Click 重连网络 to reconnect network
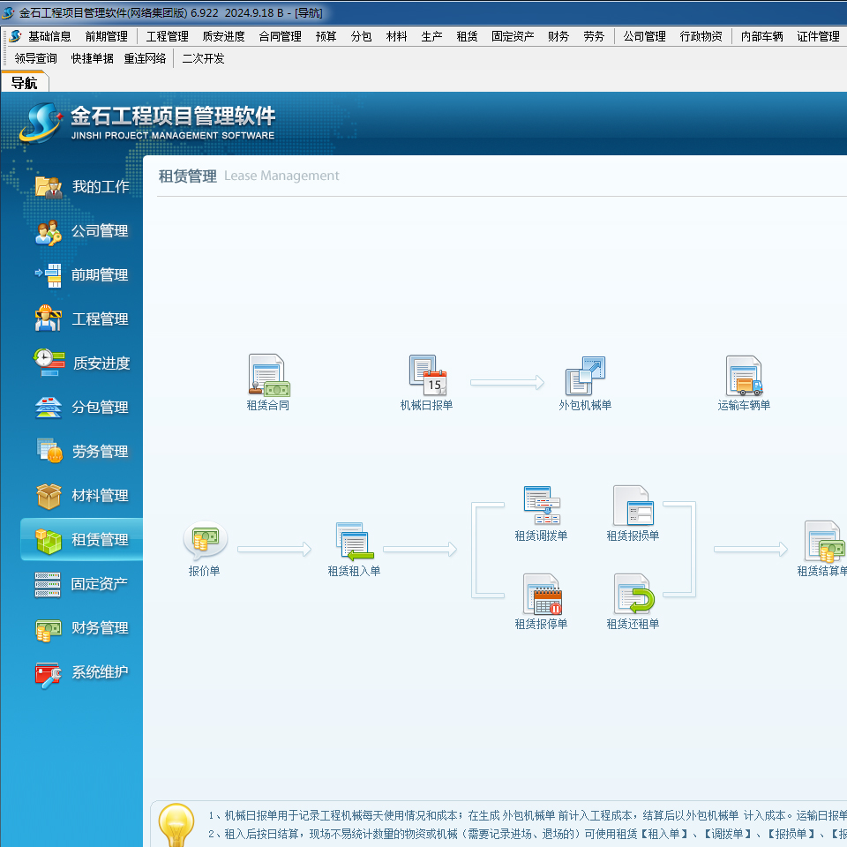 pyautogui.click(x=145, y=58)
